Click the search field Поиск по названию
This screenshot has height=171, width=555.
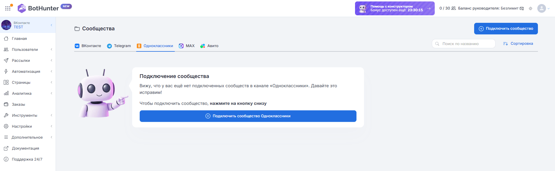tap(463, 44)
